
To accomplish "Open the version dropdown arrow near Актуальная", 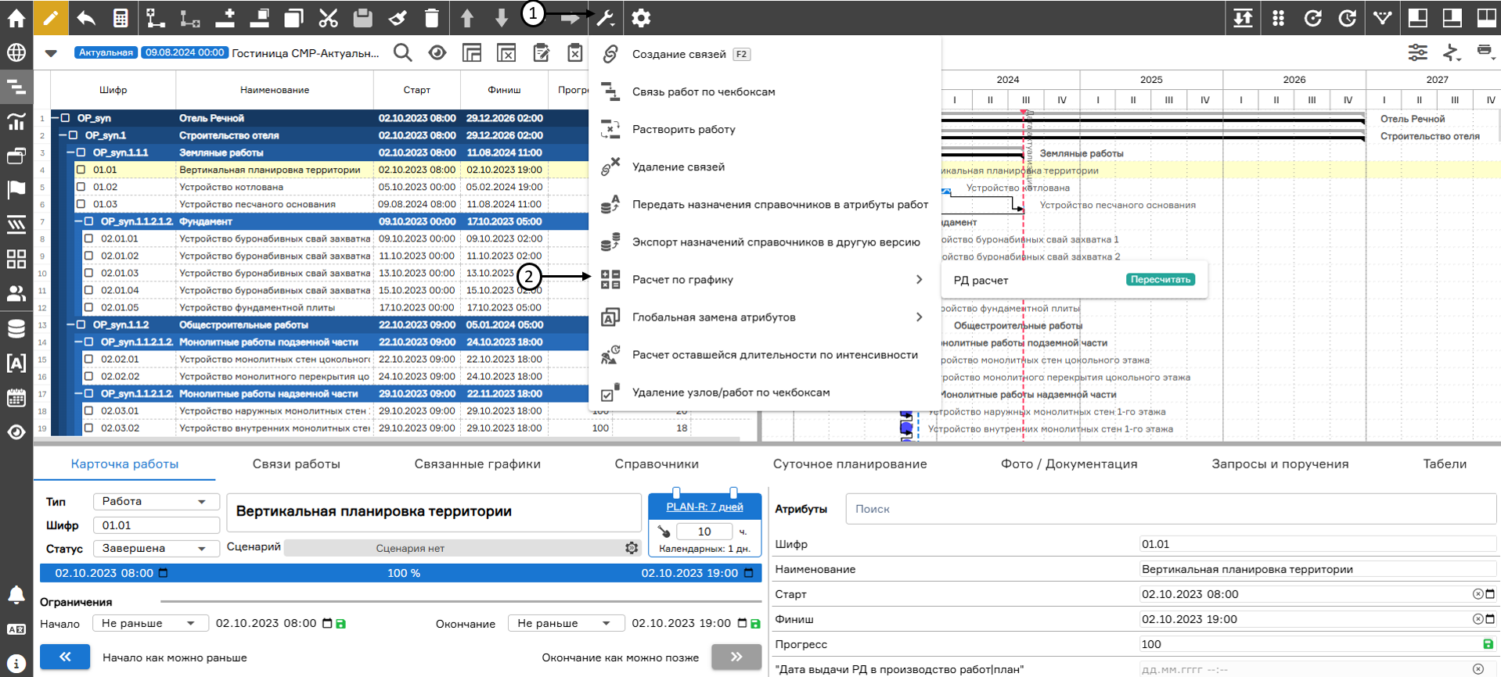I will point(51,53).
